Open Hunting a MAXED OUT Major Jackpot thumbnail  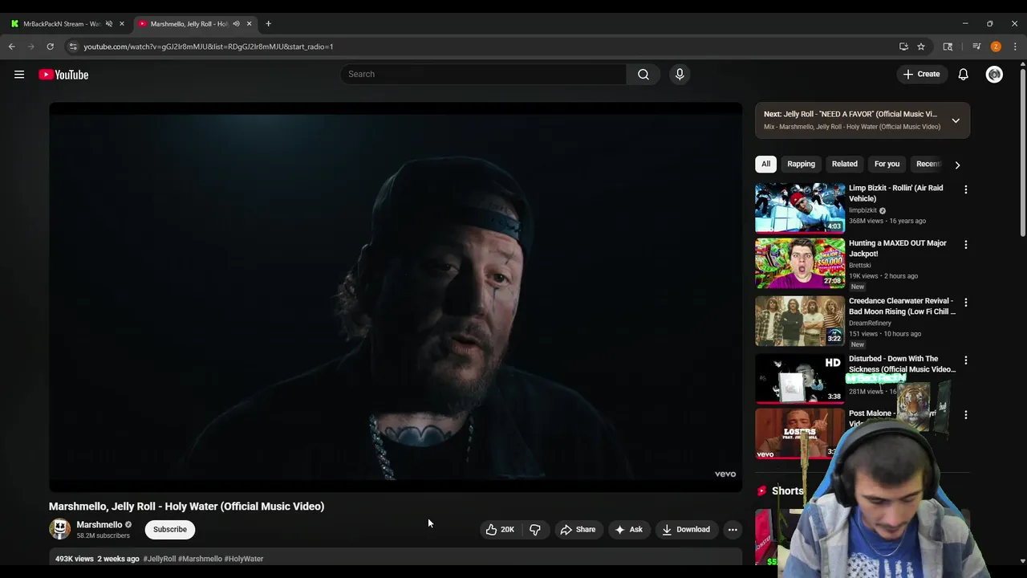[800, 263]
